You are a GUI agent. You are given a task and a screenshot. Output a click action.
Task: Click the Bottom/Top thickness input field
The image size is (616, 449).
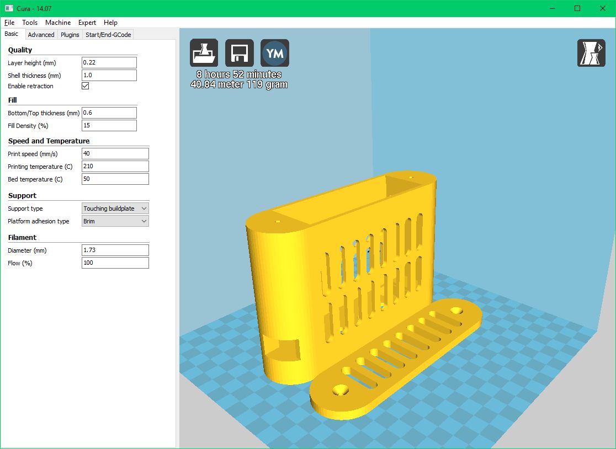tap(109, 113)
